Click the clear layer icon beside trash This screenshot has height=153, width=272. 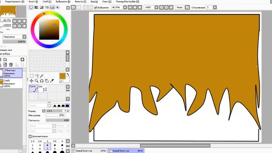point(5,65)
